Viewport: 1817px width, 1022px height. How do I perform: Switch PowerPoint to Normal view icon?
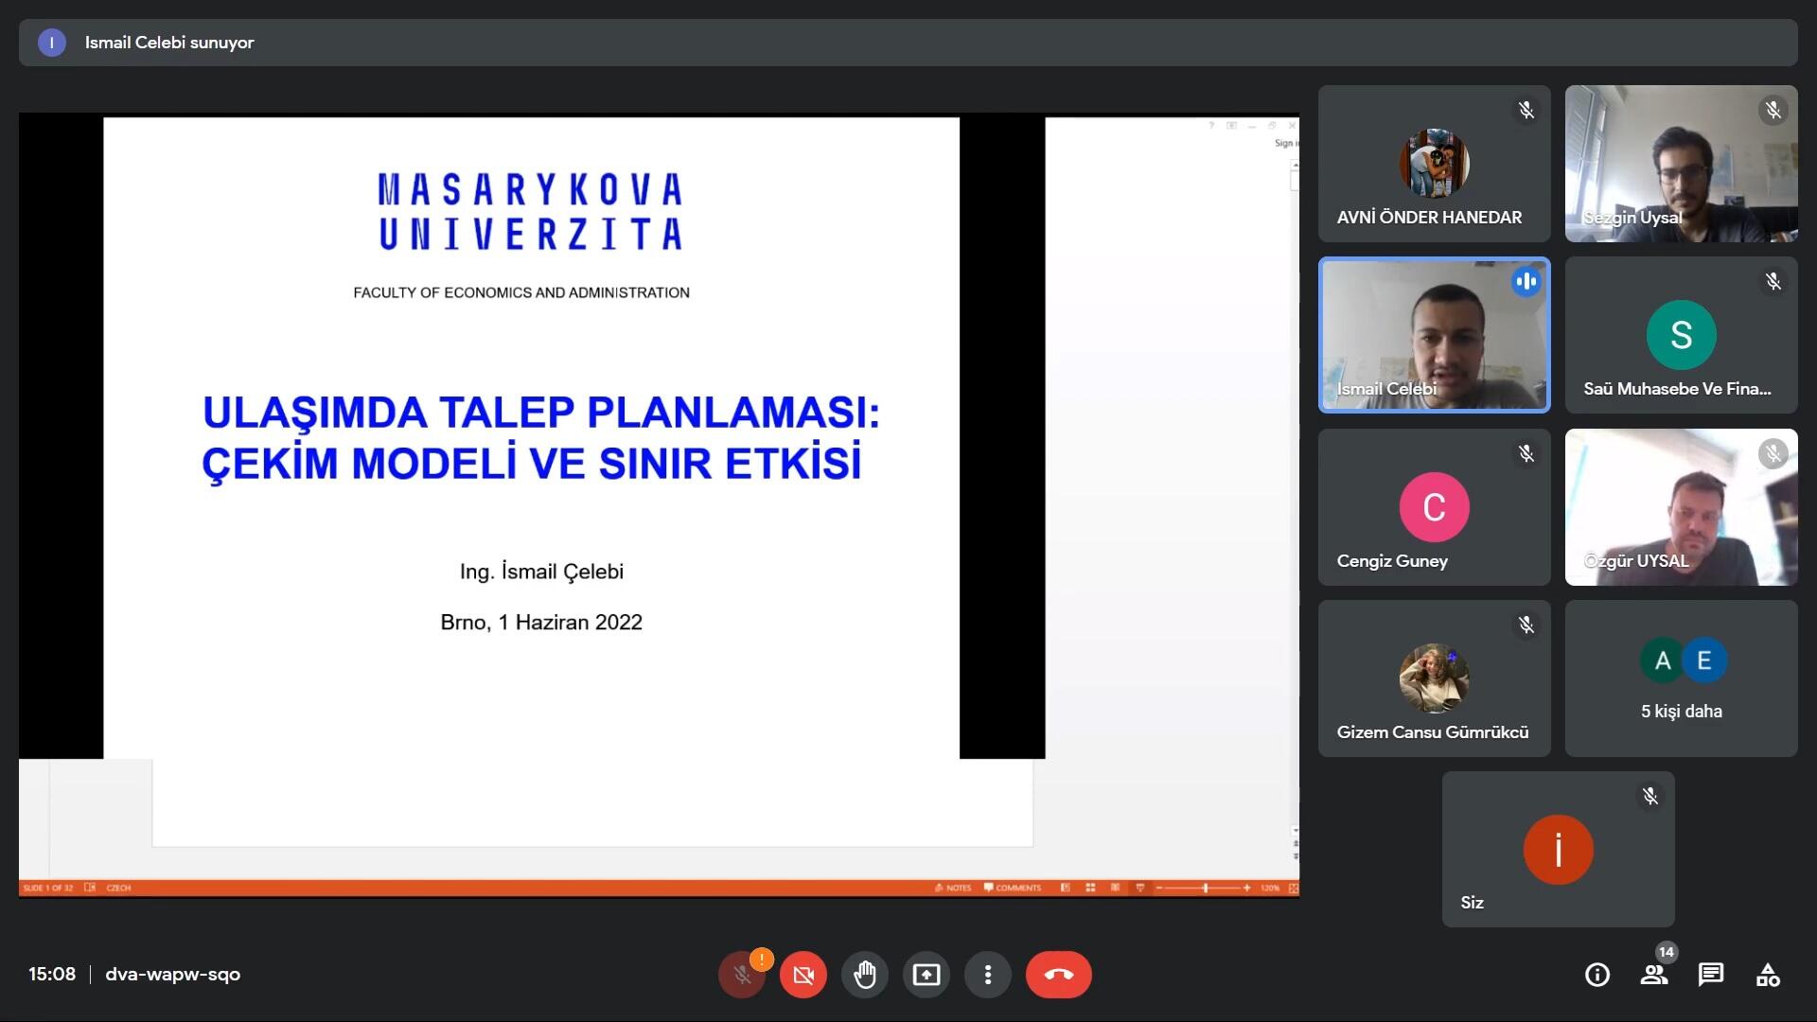point(1066,888)
